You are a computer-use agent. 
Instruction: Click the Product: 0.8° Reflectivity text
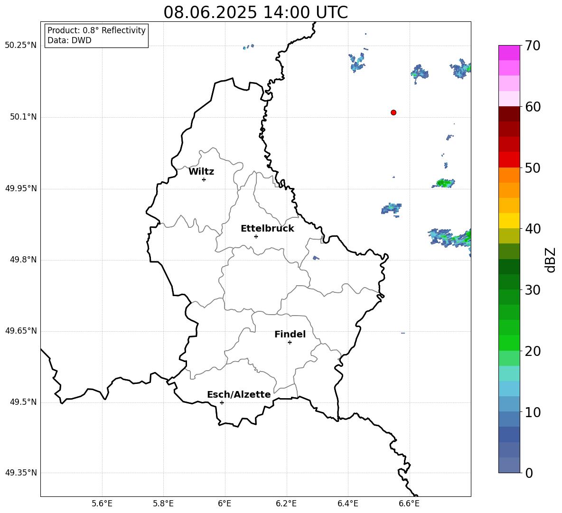tap(96, 30)
